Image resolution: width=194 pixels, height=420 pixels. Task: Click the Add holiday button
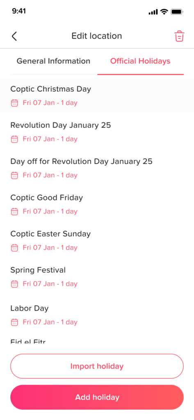coord(97,397)
